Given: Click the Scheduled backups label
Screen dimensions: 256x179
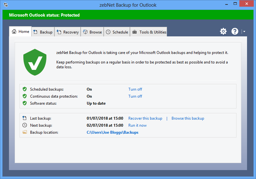Looking at the screenshot, I should (47, 89).
